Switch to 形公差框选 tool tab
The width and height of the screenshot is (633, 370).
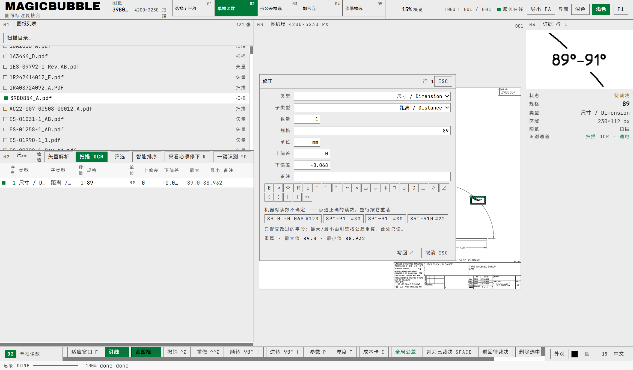click(279, 8)
